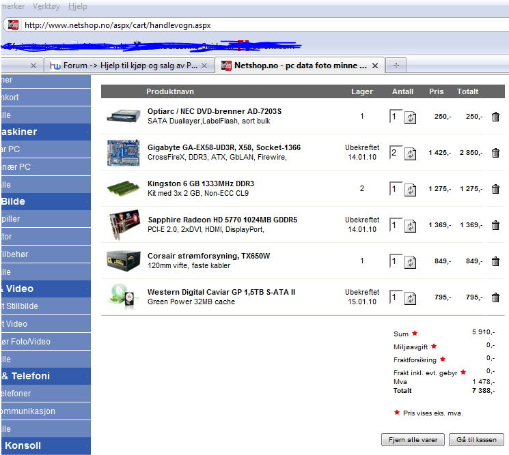This screenshot has height=455, width=509.
Task: Open the Video sidebar category
Action: (46, 289)
